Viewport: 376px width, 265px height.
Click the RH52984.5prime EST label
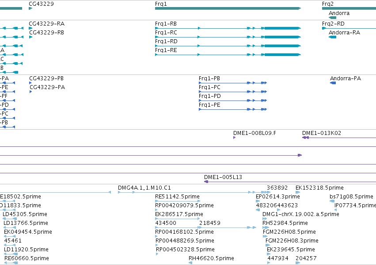[x=285, y=223]
